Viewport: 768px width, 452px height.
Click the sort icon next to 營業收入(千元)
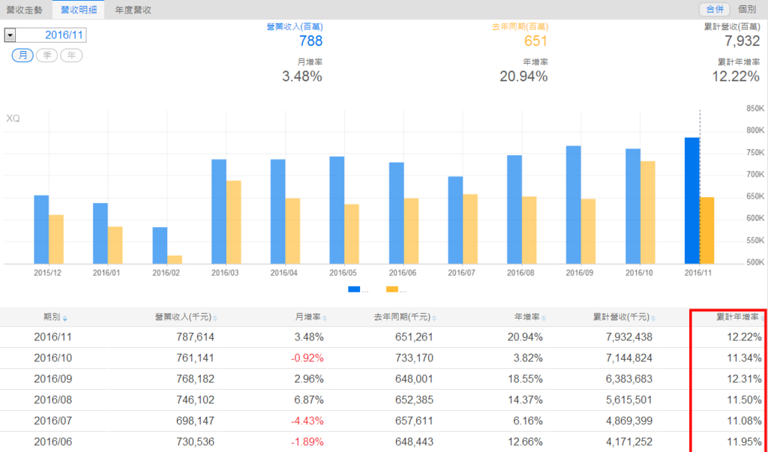coord(215,319)
